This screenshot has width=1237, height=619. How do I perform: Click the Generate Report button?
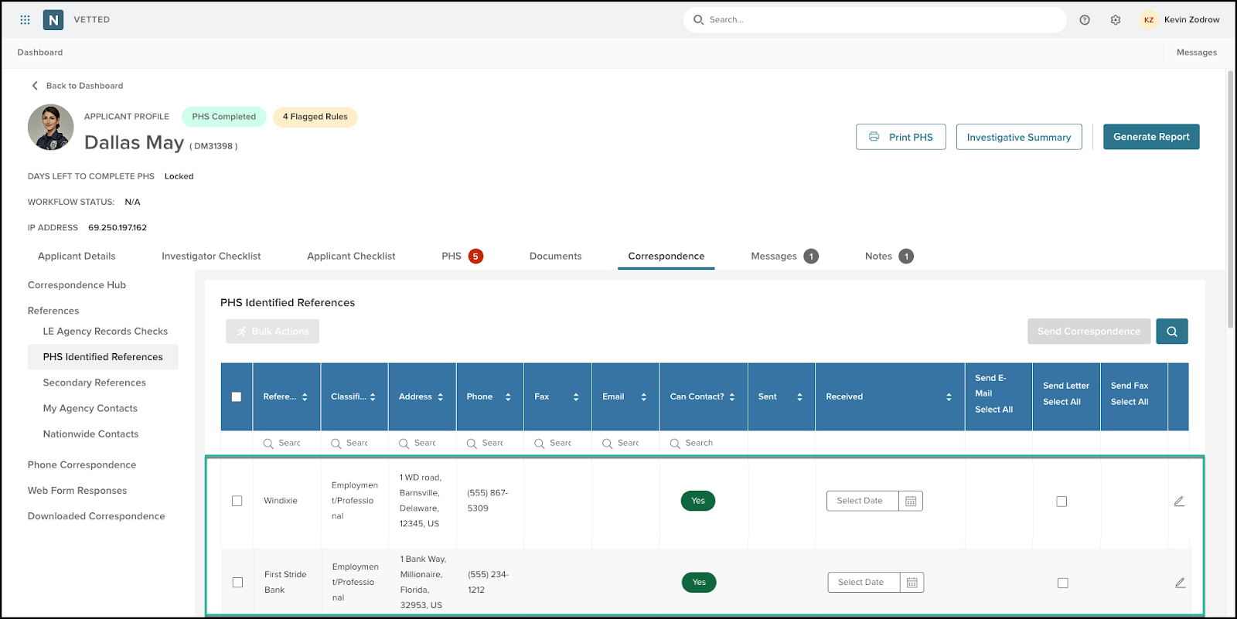[1151, 137]
